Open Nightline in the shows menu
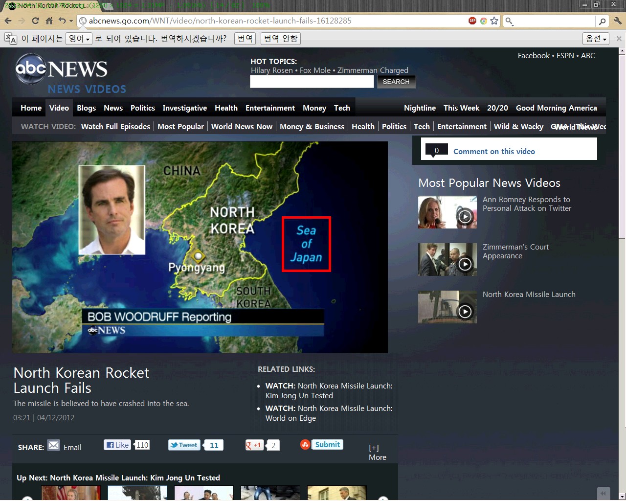This screenshot has width=626, height=501. 420,108
